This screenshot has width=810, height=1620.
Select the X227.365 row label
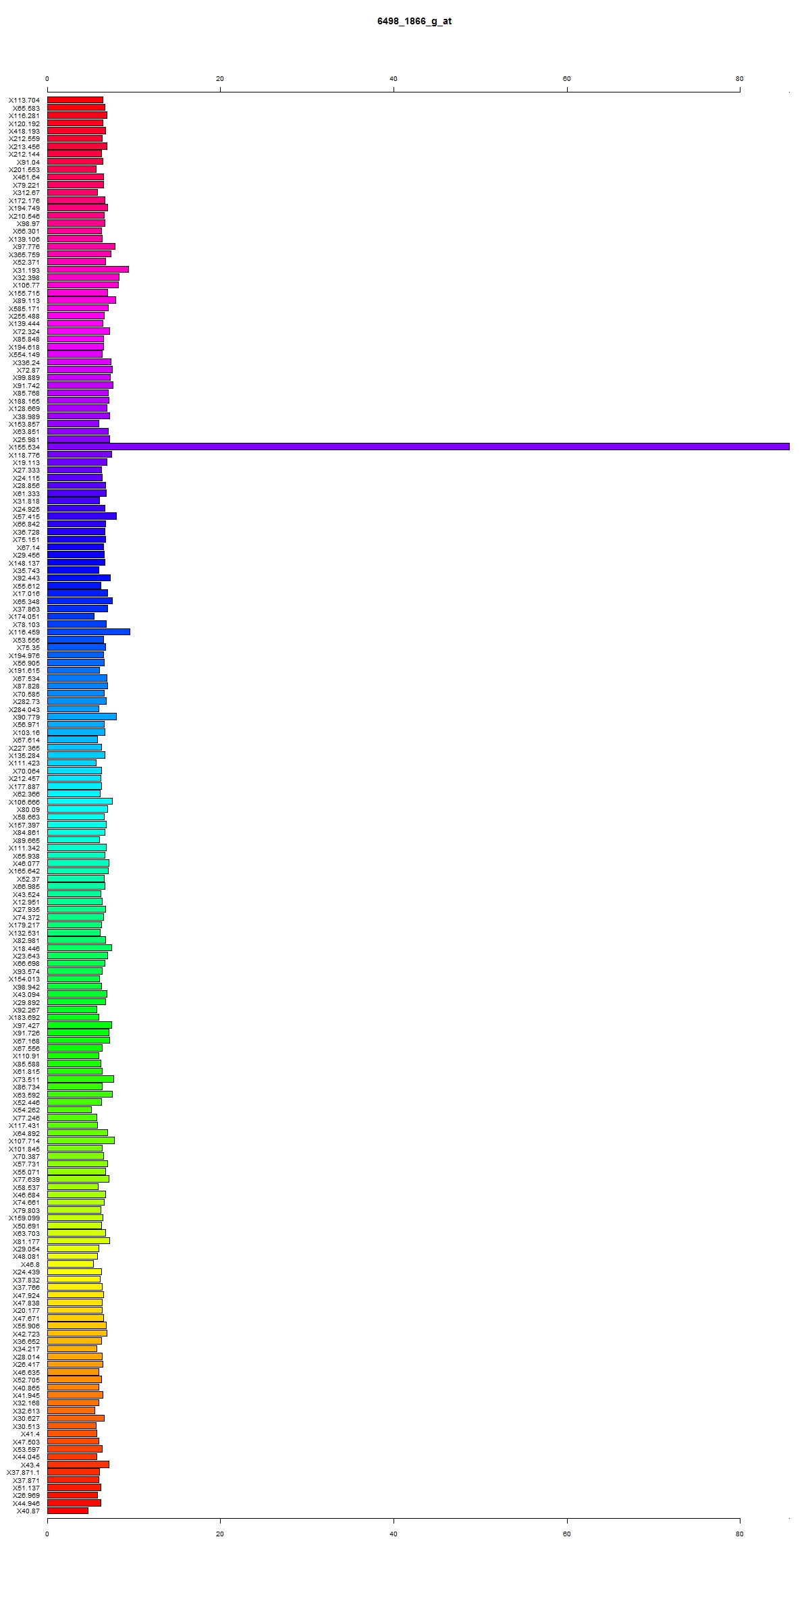click(x=24, y=748)
